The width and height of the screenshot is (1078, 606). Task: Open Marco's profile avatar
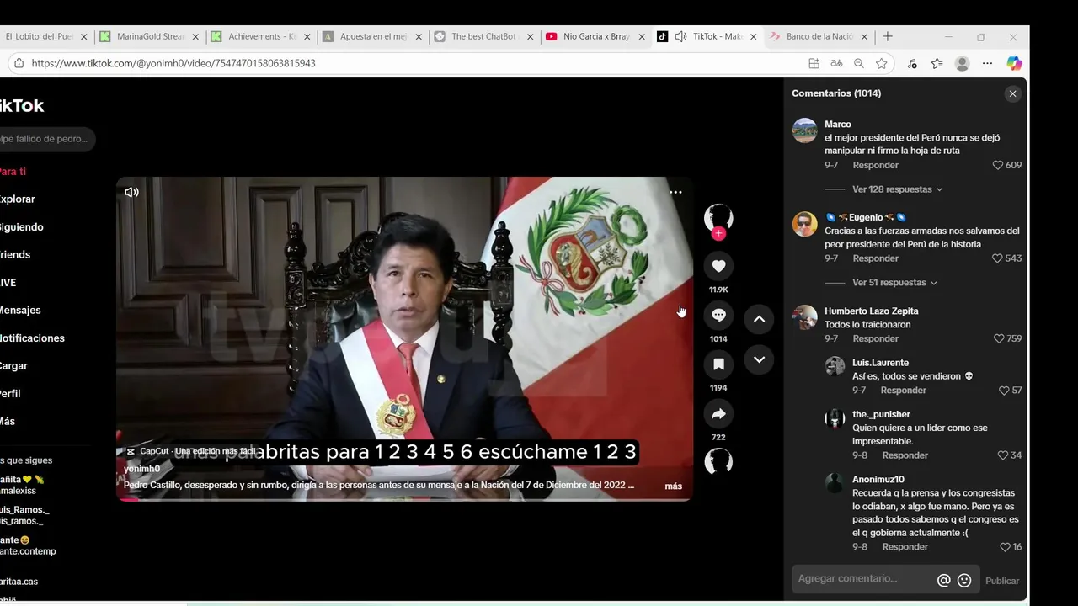805,130
